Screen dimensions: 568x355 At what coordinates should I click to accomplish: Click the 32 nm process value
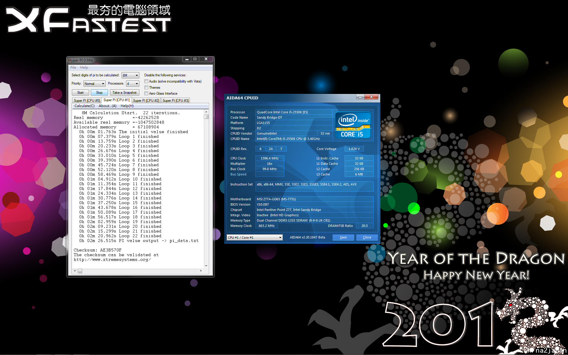click(x=325, y=133)
